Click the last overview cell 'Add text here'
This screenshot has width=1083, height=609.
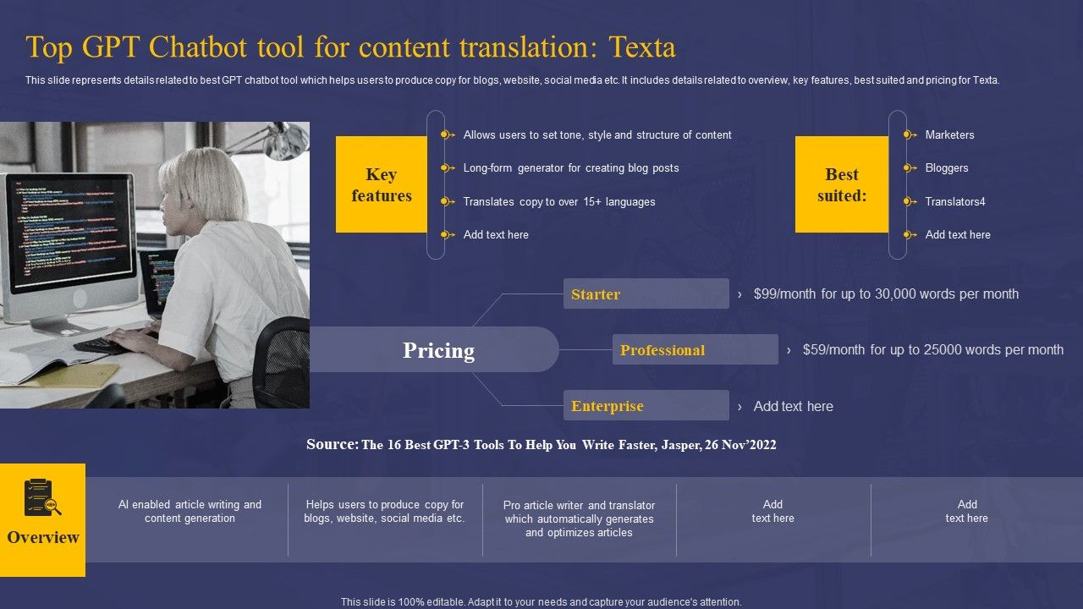pyautogui.click(x=967, y=511)
